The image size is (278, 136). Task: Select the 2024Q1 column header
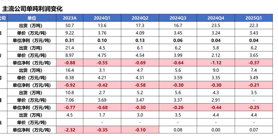click(102, 18)
